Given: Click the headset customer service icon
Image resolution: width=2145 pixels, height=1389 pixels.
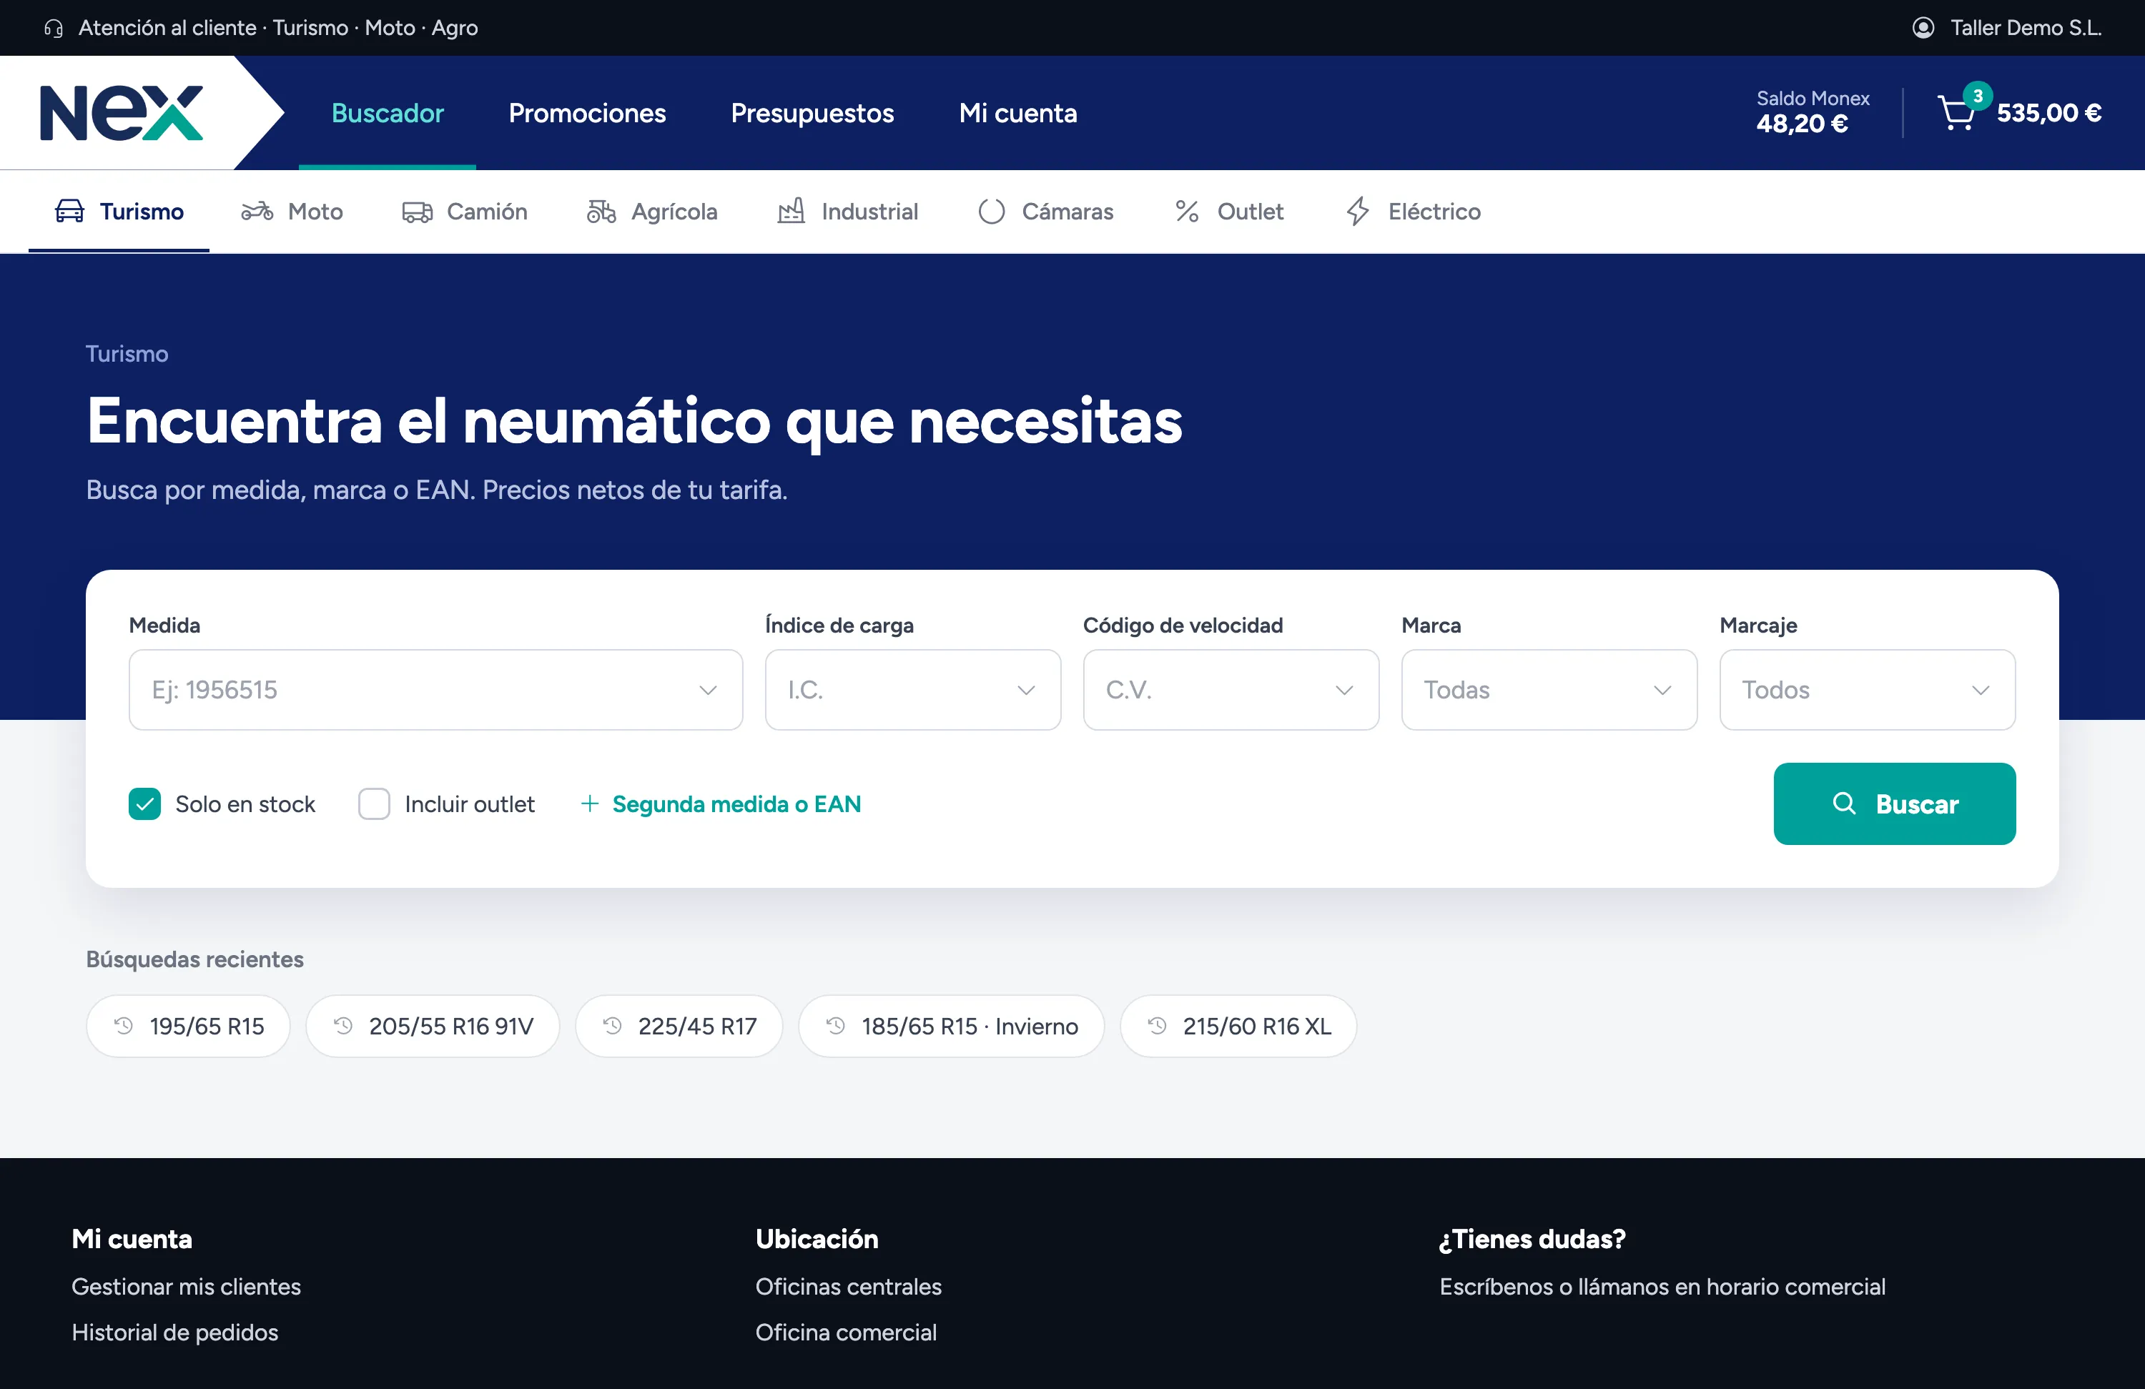Looking at the screenshot, I should (x=54, y=28).
